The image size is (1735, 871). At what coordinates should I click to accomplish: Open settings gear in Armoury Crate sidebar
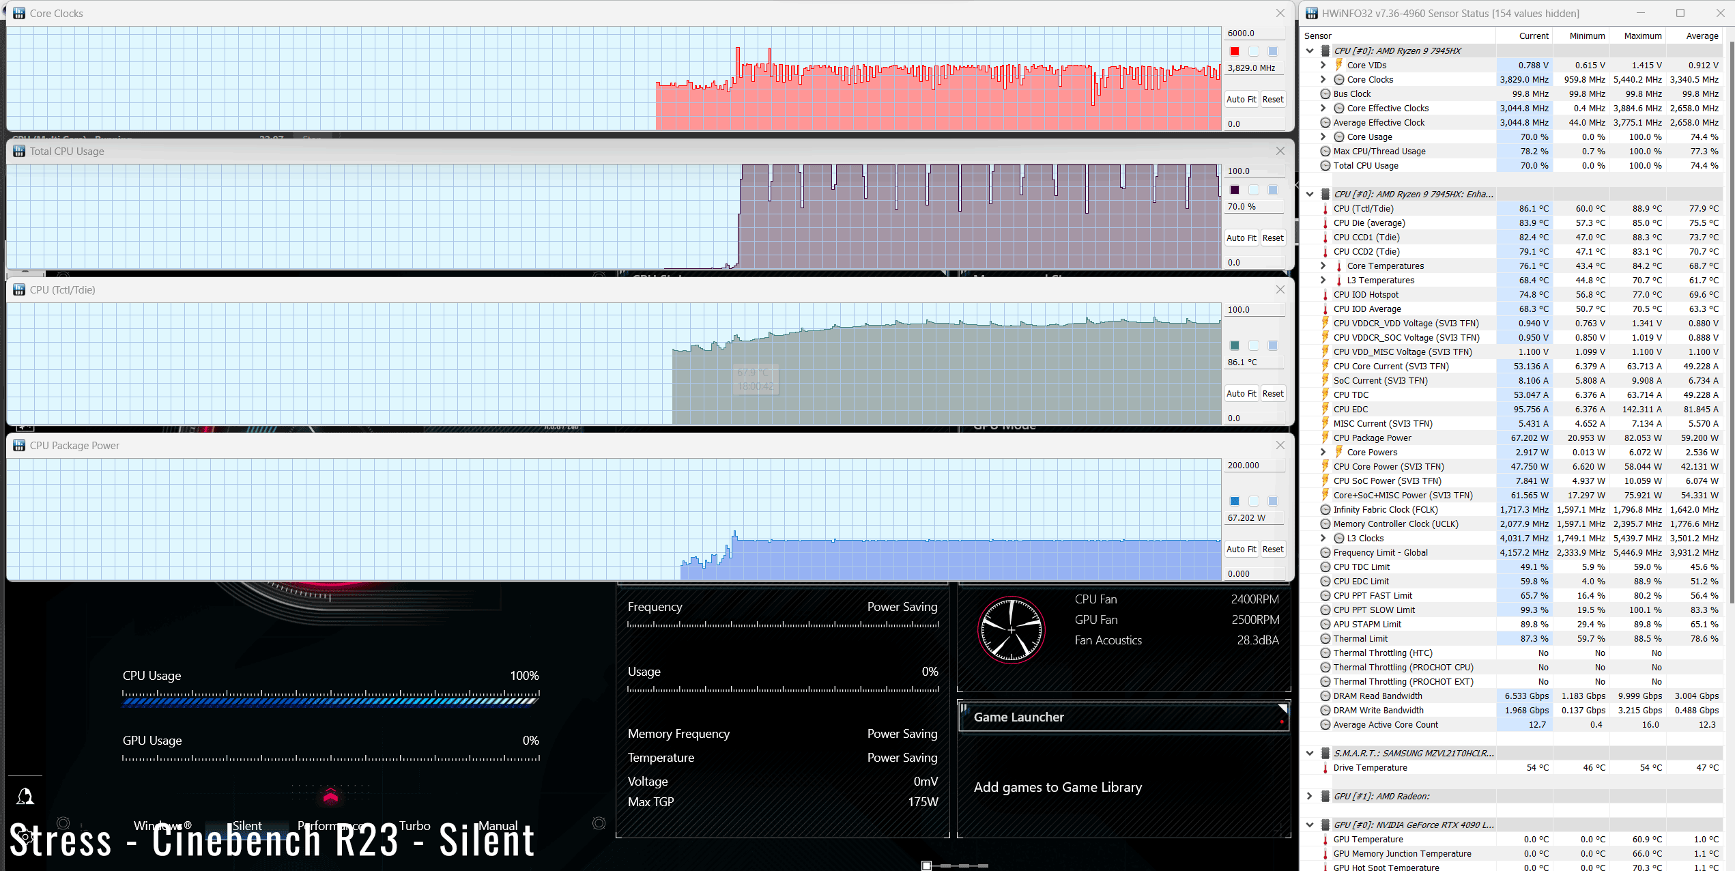[x=25, y=837]
